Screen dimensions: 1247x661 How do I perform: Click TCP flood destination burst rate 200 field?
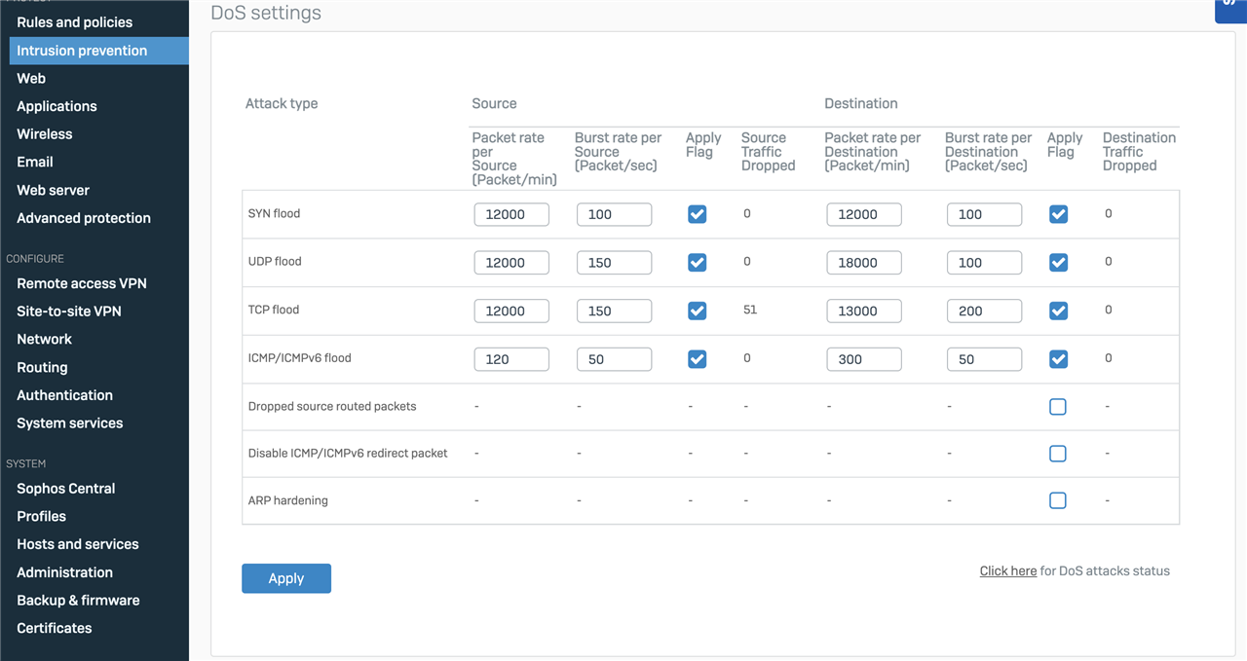985,311
